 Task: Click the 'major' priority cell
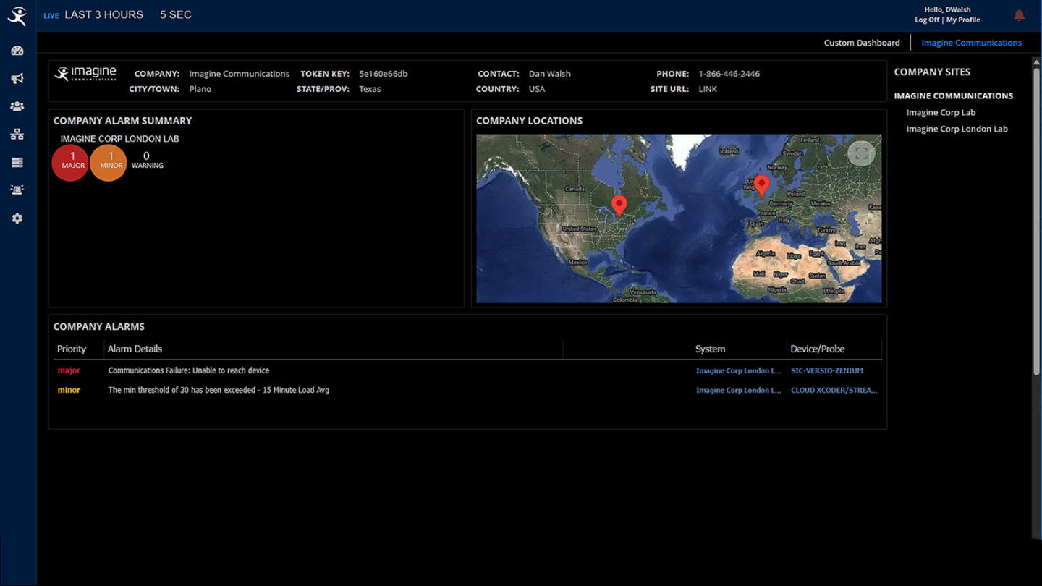[x=69, y=370]
